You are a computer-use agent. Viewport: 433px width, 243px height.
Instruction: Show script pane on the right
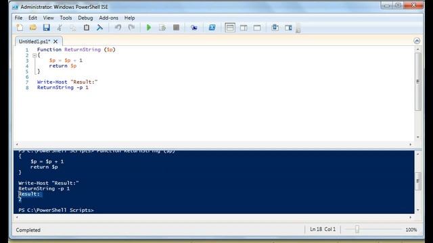(x=244, y=28)
